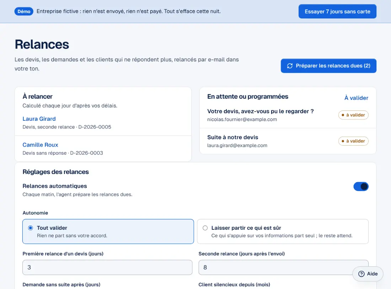The height and width of the screenshot is (289, 391).
Task: Open Laura Girard's client link
Action: 39,119
